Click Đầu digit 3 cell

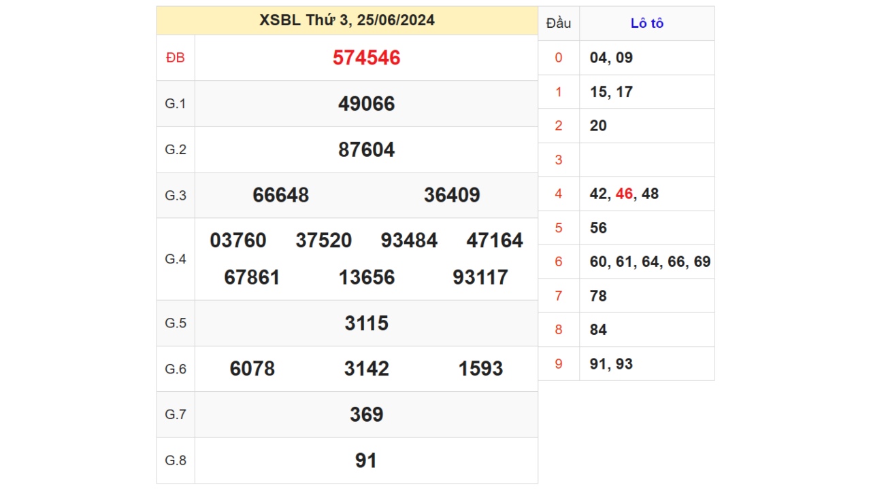click(559, 160)
